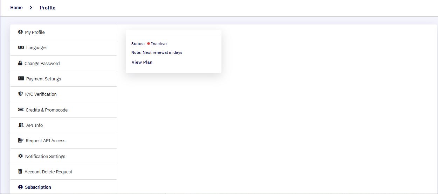Open KYC Verification section

point(63,94)
